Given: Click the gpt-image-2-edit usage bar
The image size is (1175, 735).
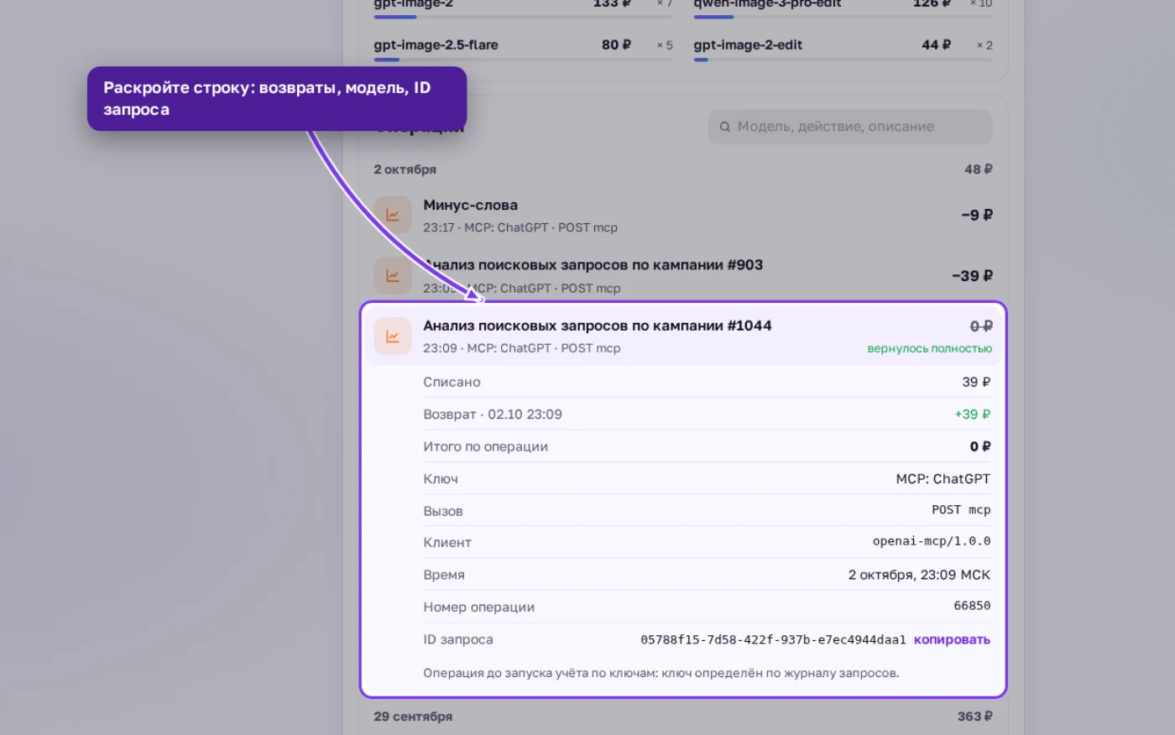Looking at the screenshot, I should (843, 60).
